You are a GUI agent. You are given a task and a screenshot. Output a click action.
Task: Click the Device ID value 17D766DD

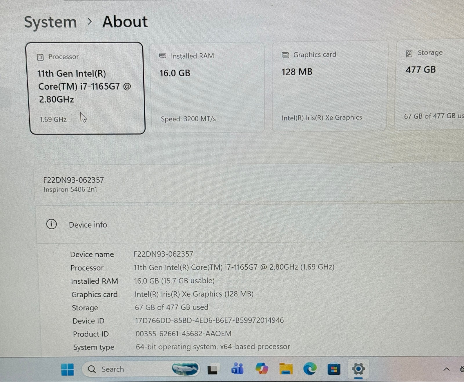tap(209, 320)
